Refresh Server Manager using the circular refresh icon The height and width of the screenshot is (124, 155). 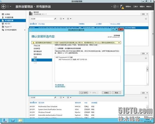(115, 7)
